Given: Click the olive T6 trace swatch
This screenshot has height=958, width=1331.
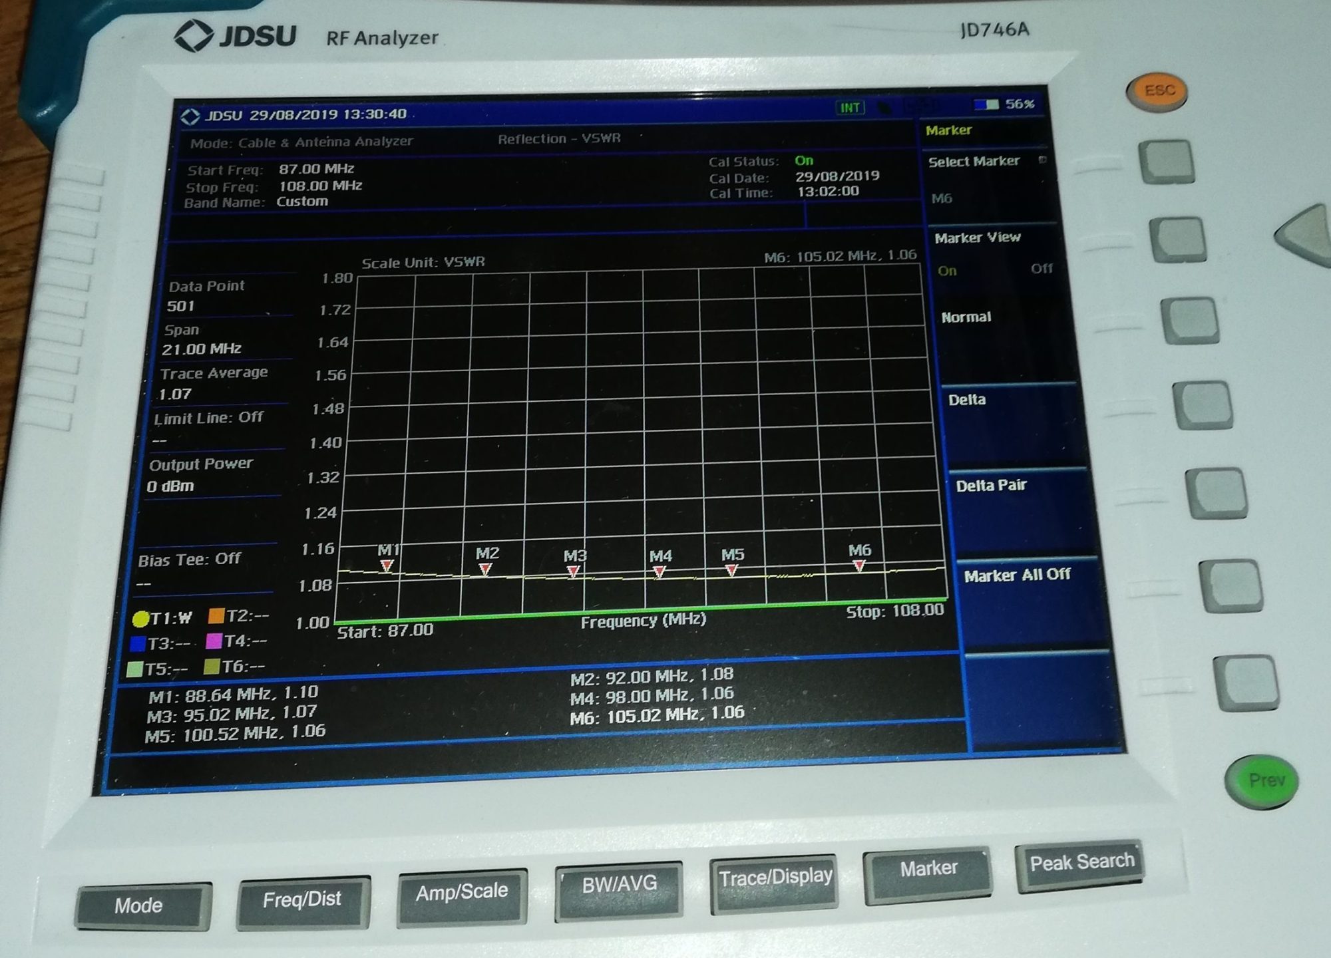Looking at the screenshot, I should click(x=211, y=666).
